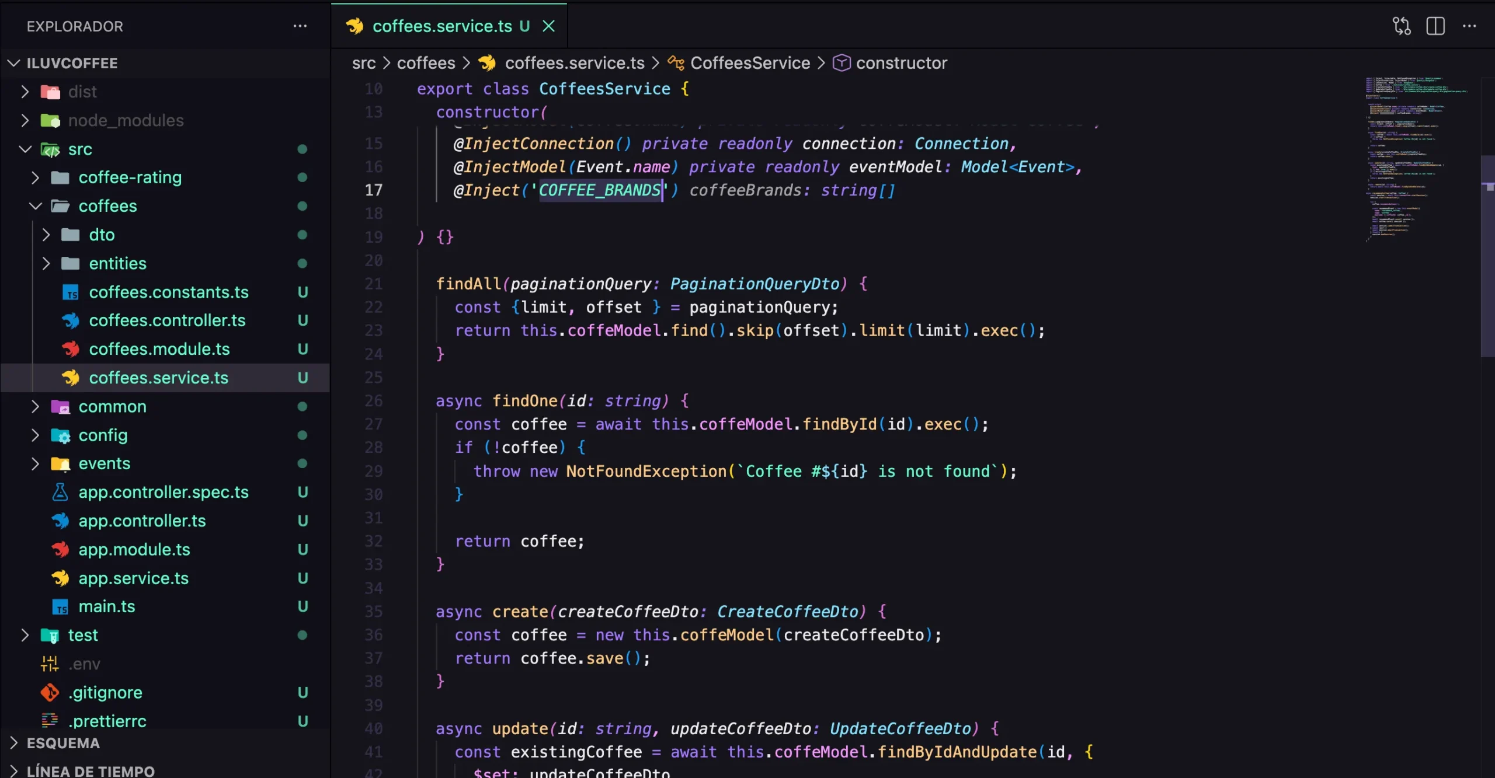Viewport: 1495px width, 778px height.
Task: Select the coffees.service.ts editor tab
Action: pyautogui.click(x=441, y=26)
